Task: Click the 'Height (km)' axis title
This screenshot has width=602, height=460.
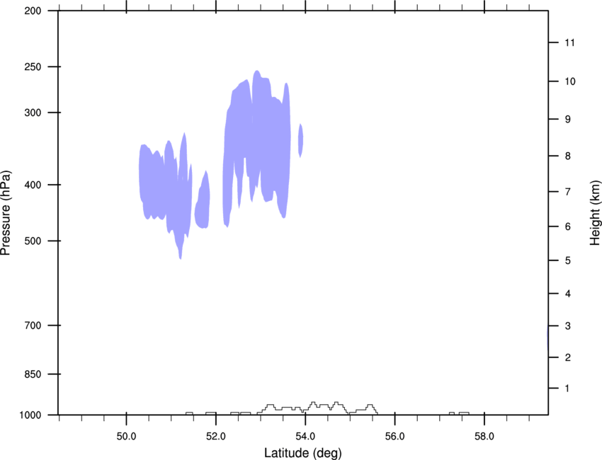Action: pyautogui.click(x=595, y=213)
